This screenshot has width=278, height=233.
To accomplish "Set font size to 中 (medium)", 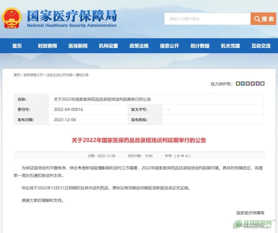I will 183,156.
